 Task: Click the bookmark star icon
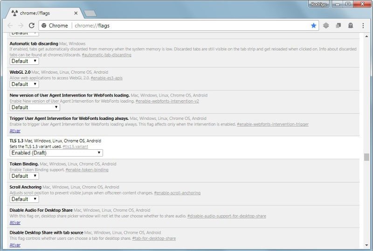(313, 26)
